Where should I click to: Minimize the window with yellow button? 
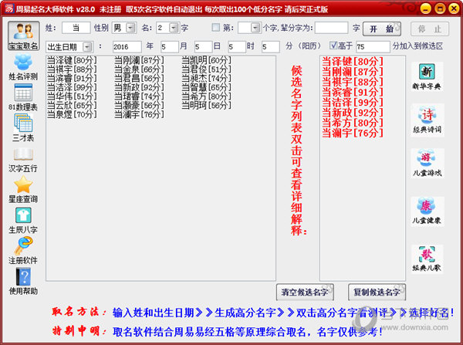pyautogui.click(x=425, y=8)
